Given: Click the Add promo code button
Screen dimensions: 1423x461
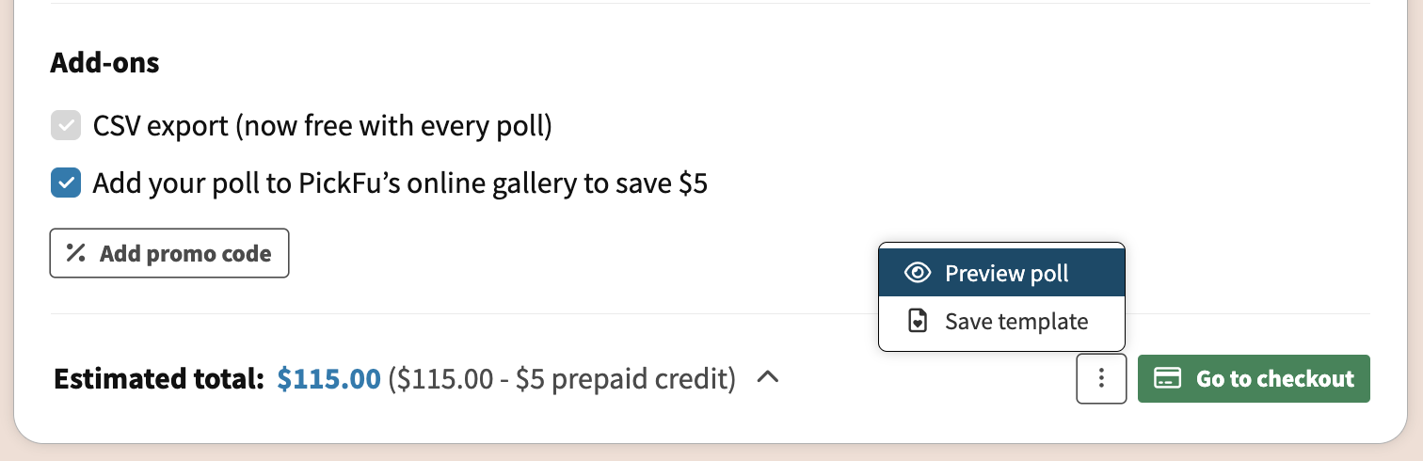Looking at the screenshot, I should 169,253.
